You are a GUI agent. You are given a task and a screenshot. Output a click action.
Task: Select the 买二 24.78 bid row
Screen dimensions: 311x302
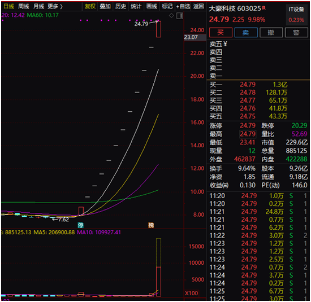pyautogui.click(x=258, y=93)
